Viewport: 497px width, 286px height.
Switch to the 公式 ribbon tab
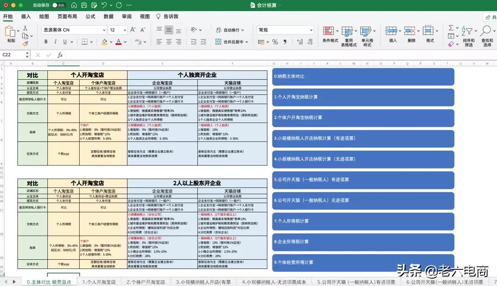click(90, 16)
